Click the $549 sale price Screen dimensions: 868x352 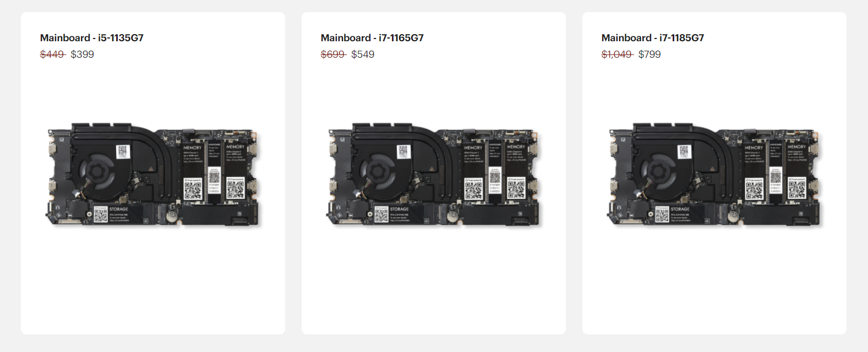coord(363,54)
